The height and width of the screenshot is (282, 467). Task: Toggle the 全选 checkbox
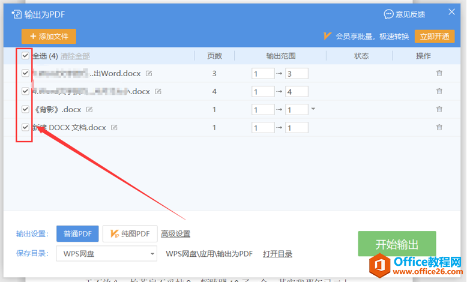pos(25,55)
